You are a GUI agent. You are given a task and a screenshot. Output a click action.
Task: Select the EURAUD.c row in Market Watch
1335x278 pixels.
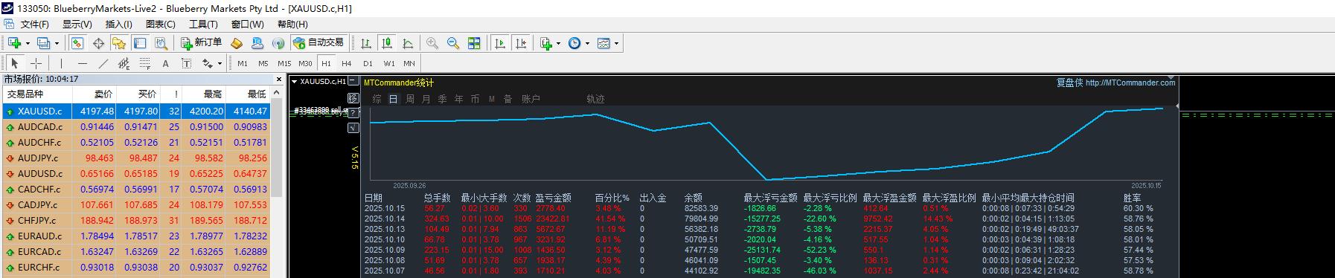tap(136, 236)
